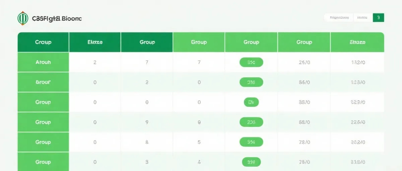Screen dimensions: 402x171
Task: Click the 86/0 cell in Brouf row
Action: coord(304,82)
